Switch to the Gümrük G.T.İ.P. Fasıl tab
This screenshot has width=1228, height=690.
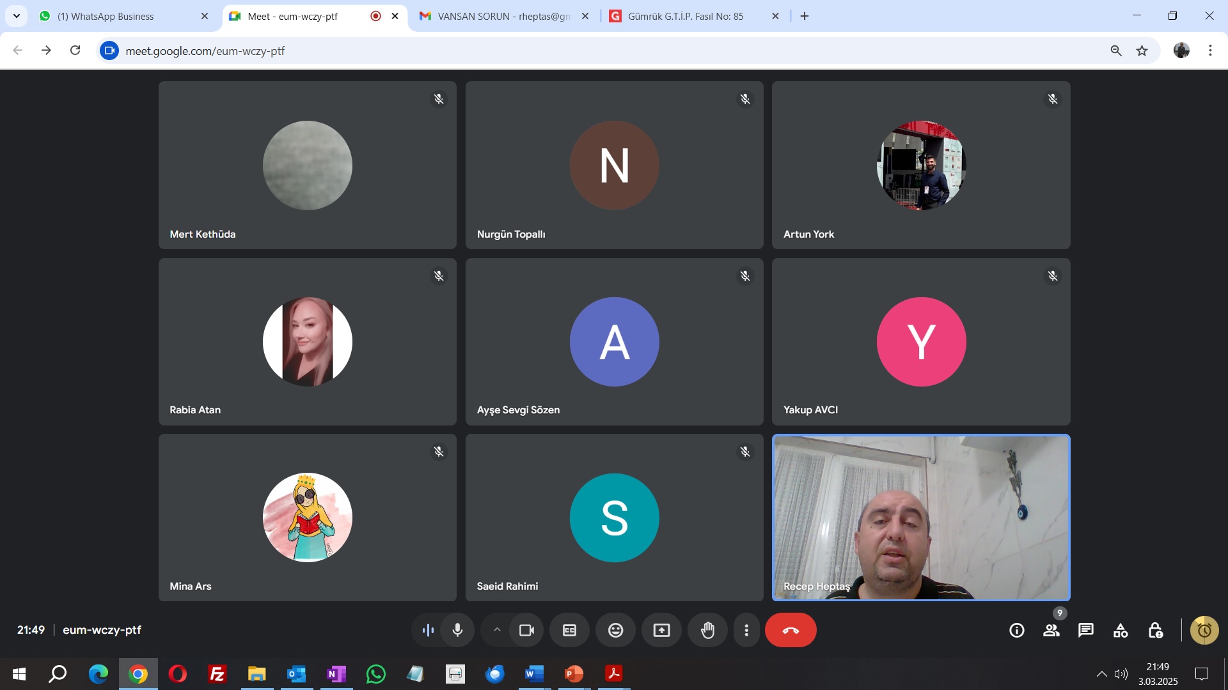pyautogui.click(x=694, y=16)
